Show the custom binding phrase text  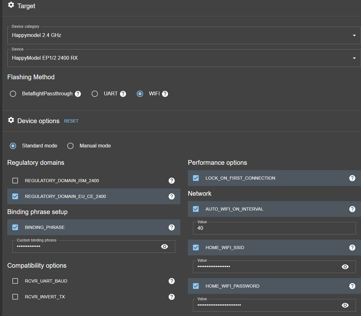click(165, 247)
